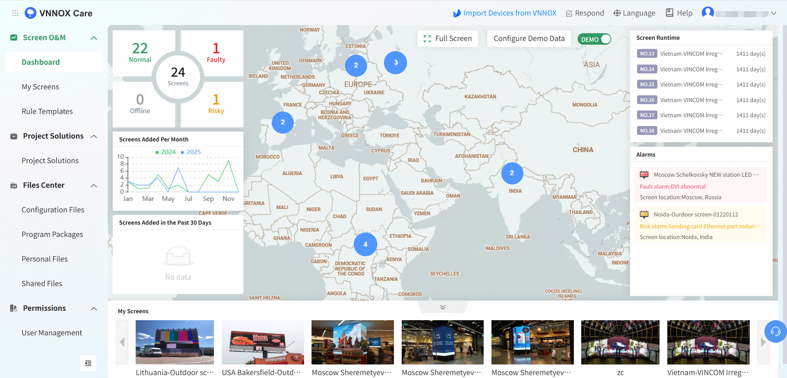The image size is (787, 378).
Task: Click Import Devices from VNNOX link
Action: point(505,13)
